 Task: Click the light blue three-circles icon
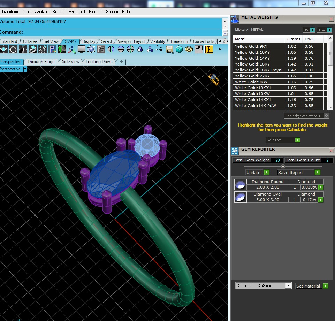(x=150, y=49)
